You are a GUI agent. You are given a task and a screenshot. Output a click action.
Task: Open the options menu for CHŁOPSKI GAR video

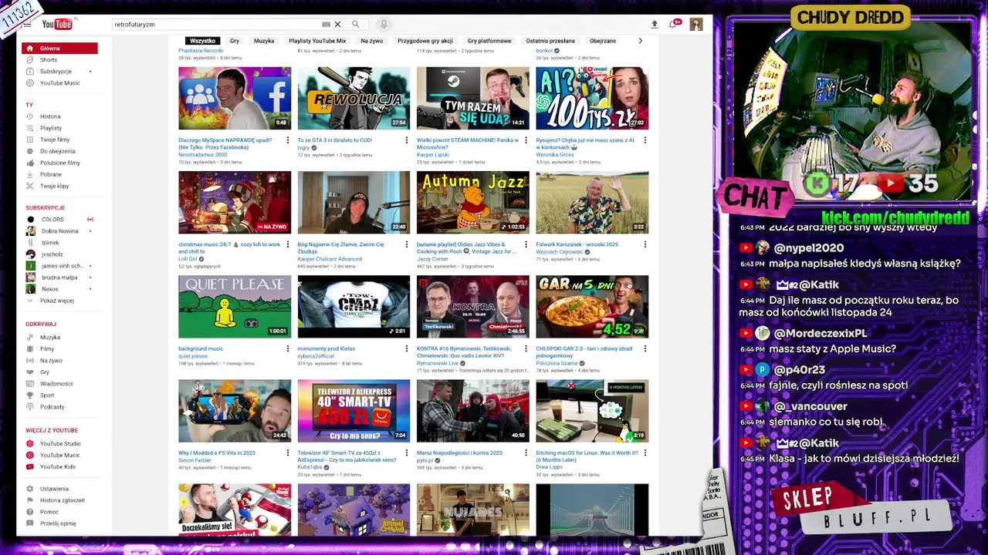[x=645, y=348]
